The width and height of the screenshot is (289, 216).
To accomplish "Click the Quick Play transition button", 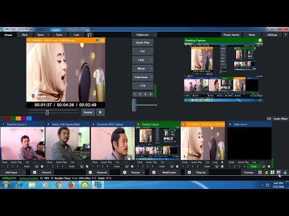I will pyautogui.click(x=143, y=43).
